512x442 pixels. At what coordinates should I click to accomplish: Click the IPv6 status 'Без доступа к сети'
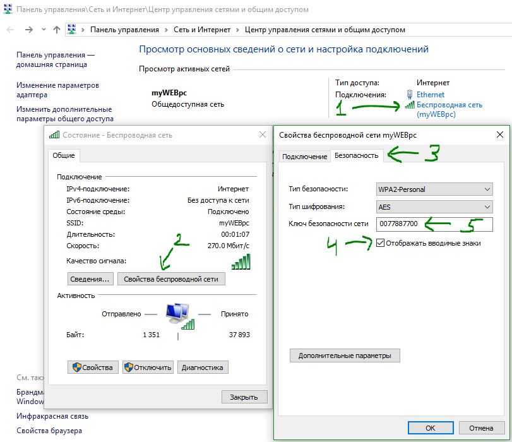point(218,200)
